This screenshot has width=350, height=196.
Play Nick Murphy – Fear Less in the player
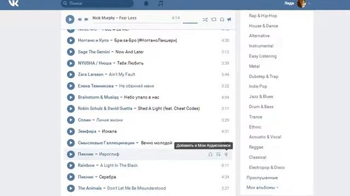click(x=70, y=20)
